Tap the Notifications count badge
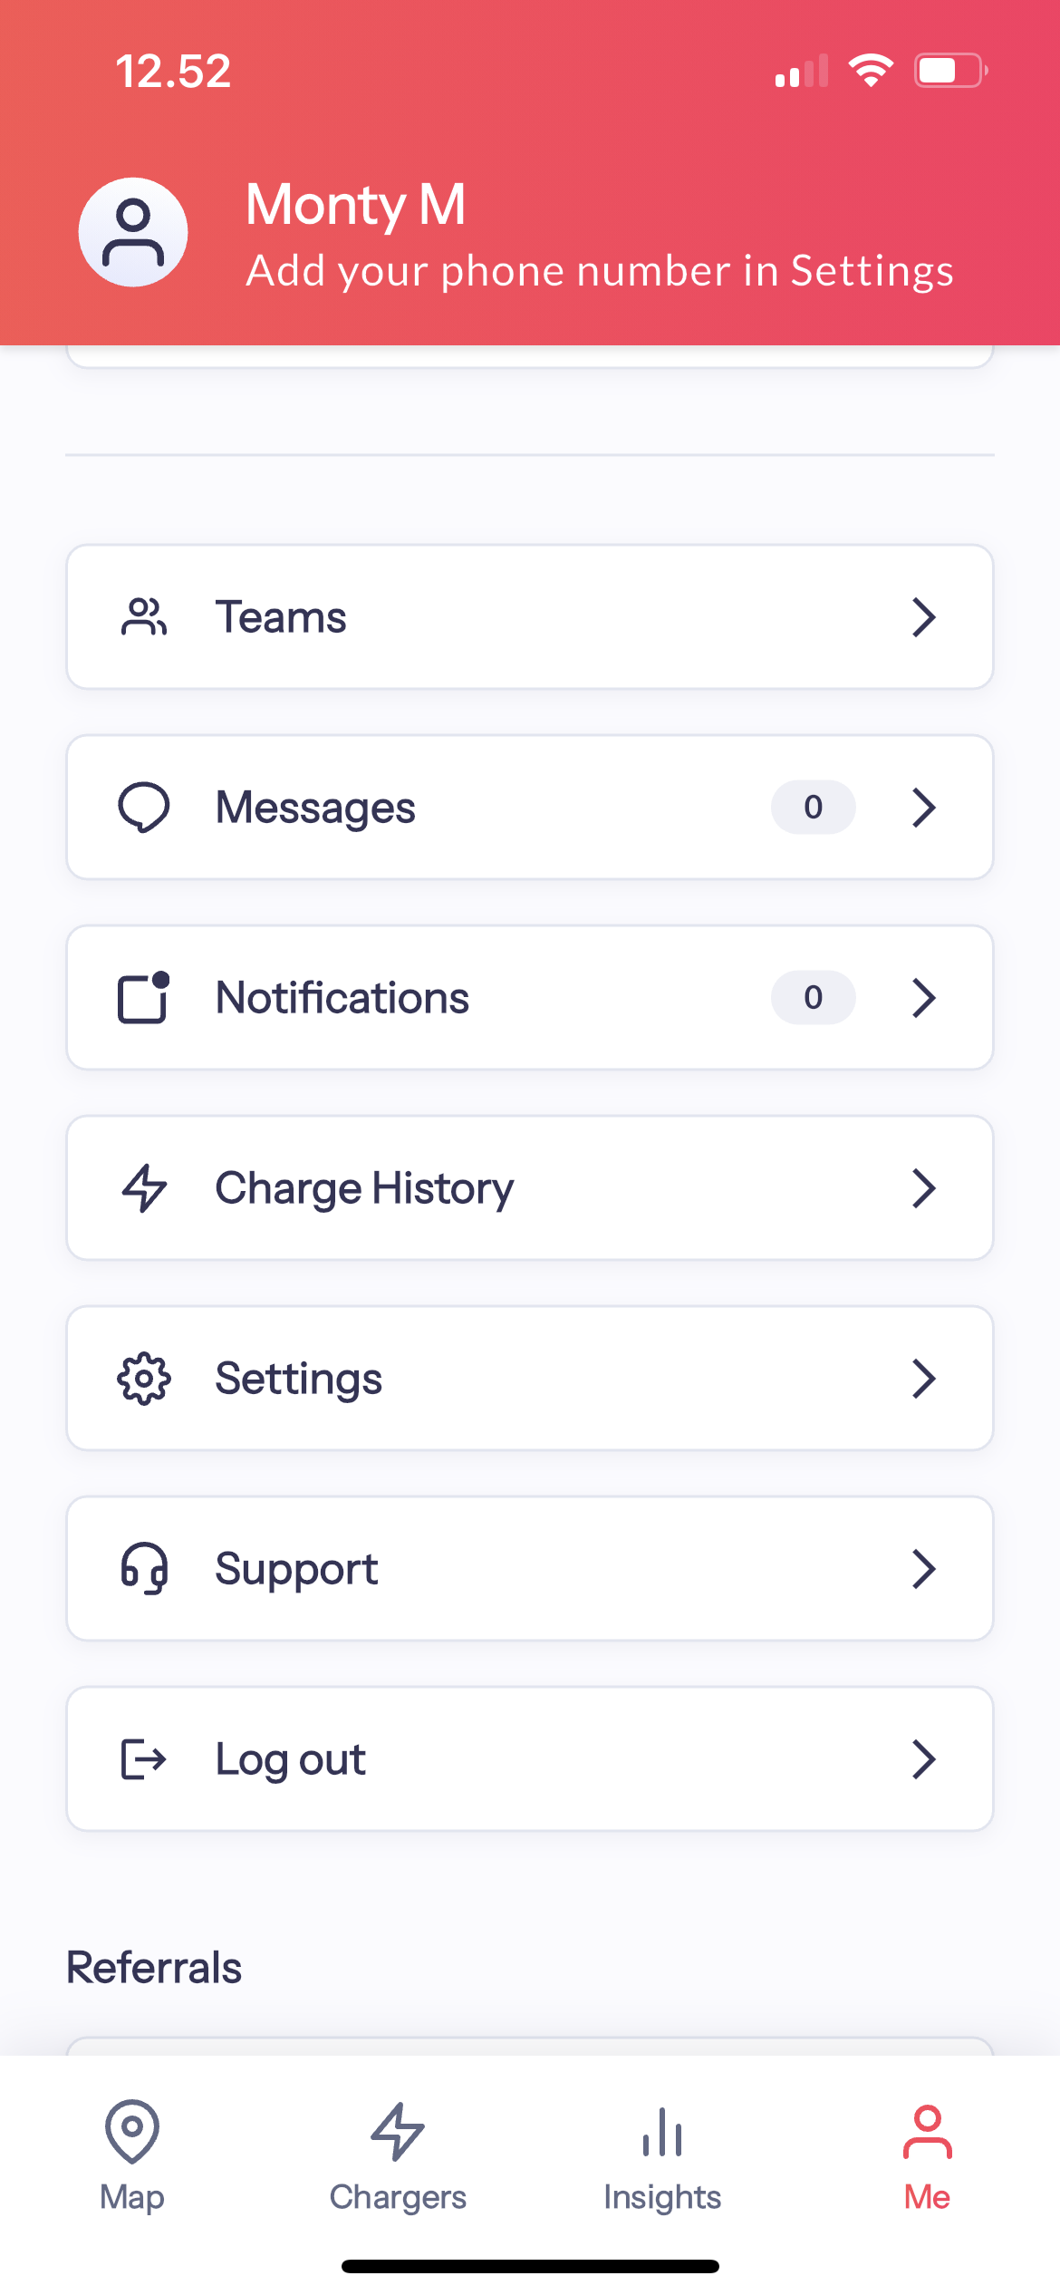This screenshot has width=1060, height=2295. tap(813, 997)
